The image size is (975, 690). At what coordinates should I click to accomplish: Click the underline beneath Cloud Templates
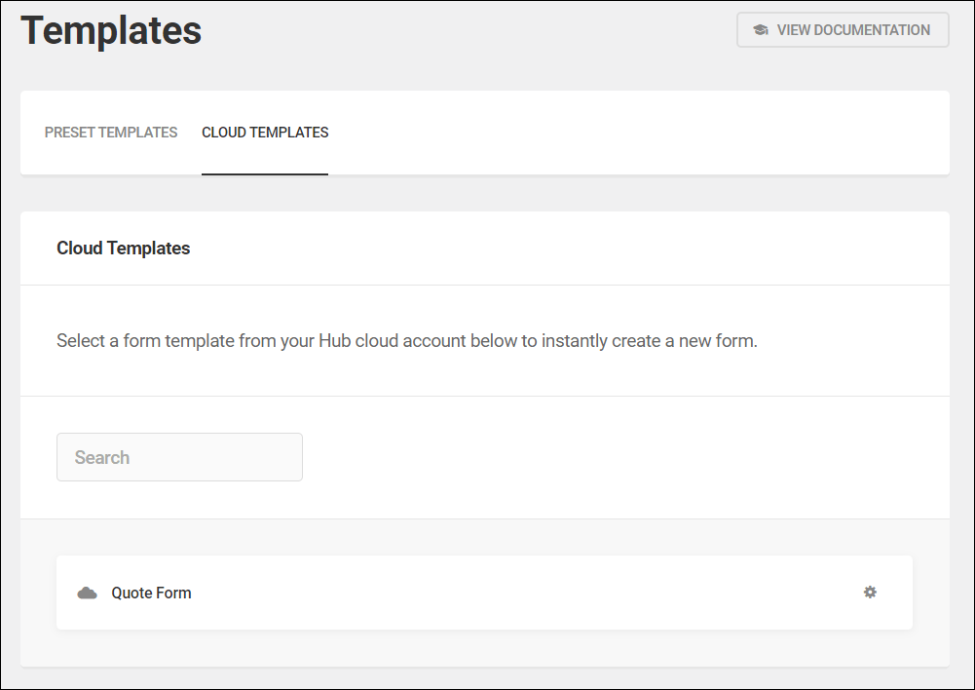(x=264, y=173)
